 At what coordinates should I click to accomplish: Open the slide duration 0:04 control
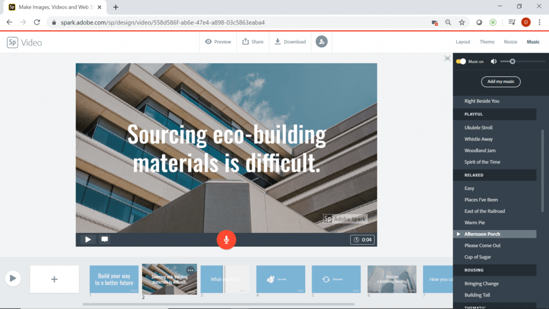(x=362, y=239)
